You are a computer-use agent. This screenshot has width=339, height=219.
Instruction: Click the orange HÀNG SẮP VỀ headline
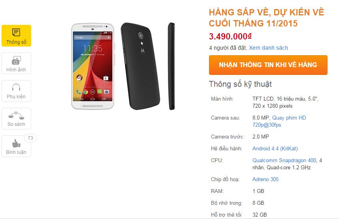[266, 18]
